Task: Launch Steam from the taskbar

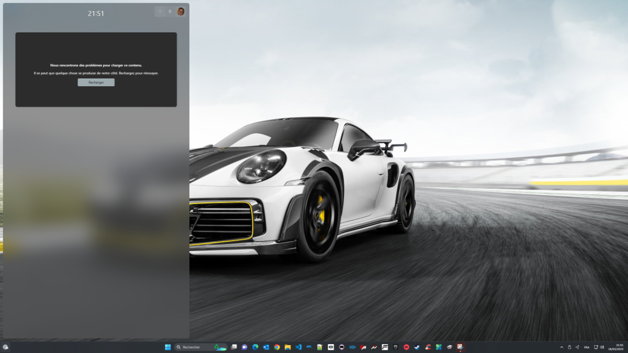Action: 417,347
